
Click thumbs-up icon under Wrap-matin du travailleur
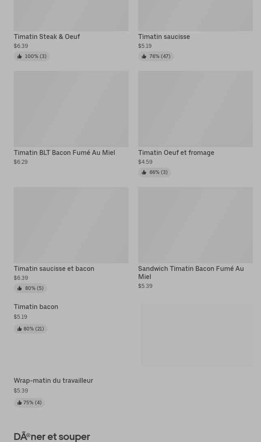click(19, 403)
